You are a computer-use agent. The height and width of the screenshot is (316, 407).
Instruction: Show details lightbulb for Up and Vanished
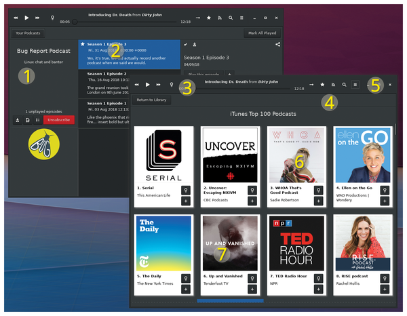pos(252,279)
